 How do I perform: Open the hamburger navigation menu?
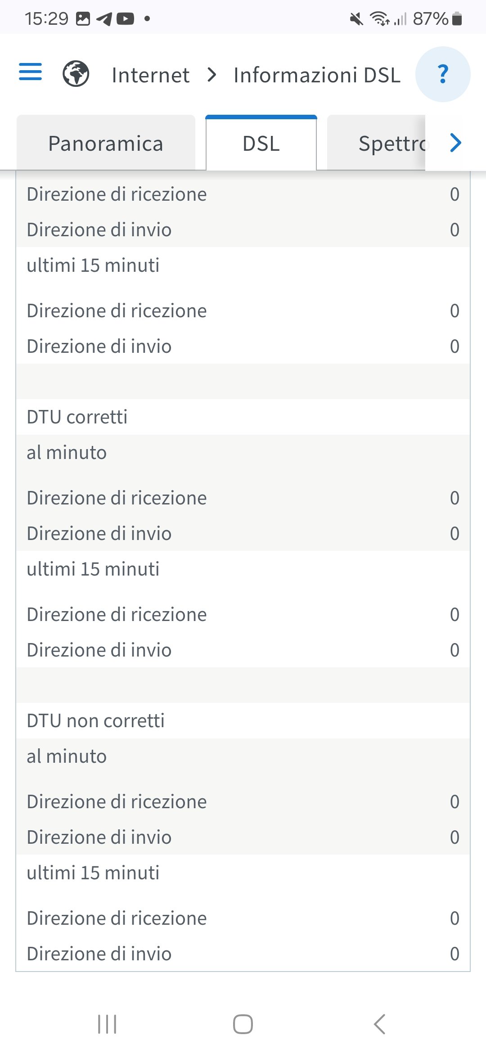(30, 72)
